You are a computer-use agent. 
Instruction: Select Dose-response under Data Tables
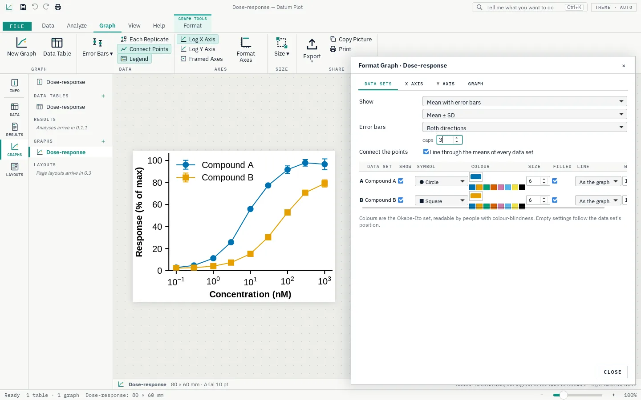pyautogui.click(x=65, y=107)
